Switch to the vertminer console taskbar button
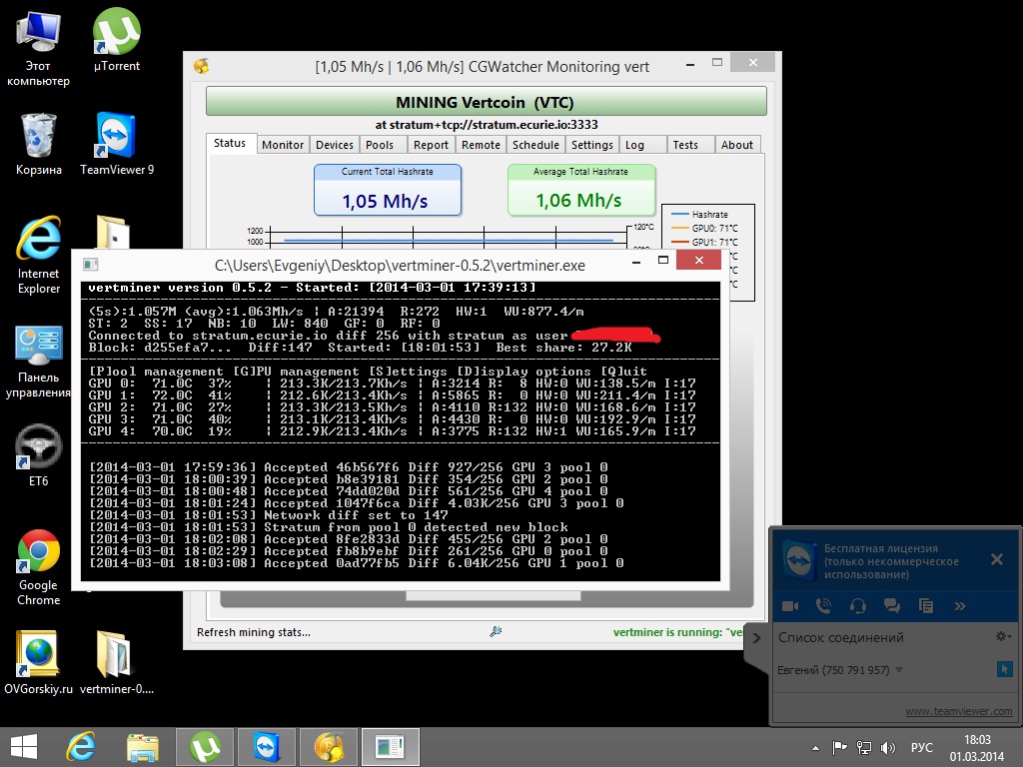 click(x=391, y=747)
